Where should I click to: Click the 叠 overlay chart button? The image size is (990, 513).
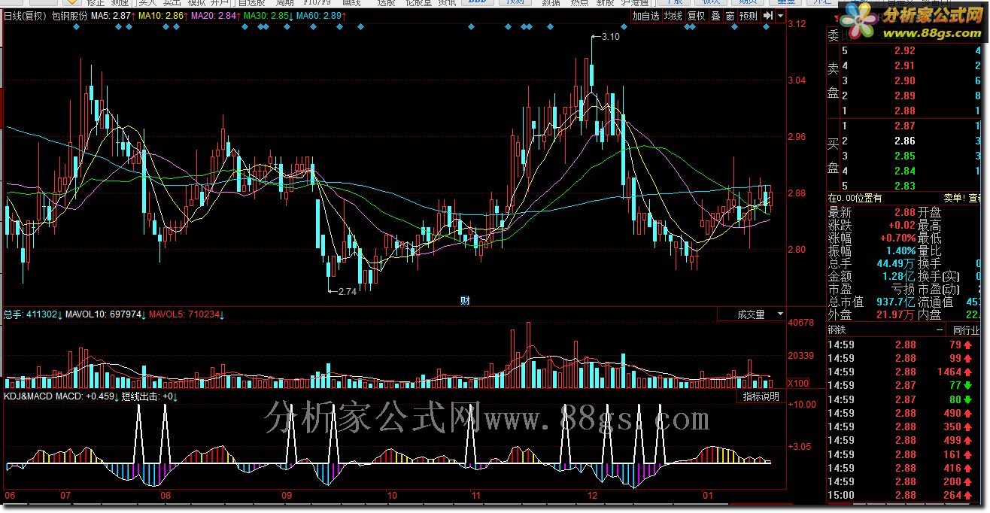[x=715, y=16]
